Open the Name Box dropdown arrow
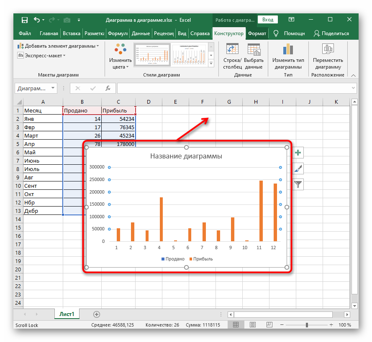The width and height of the screenshot is (372, 342). pos(53,88)
